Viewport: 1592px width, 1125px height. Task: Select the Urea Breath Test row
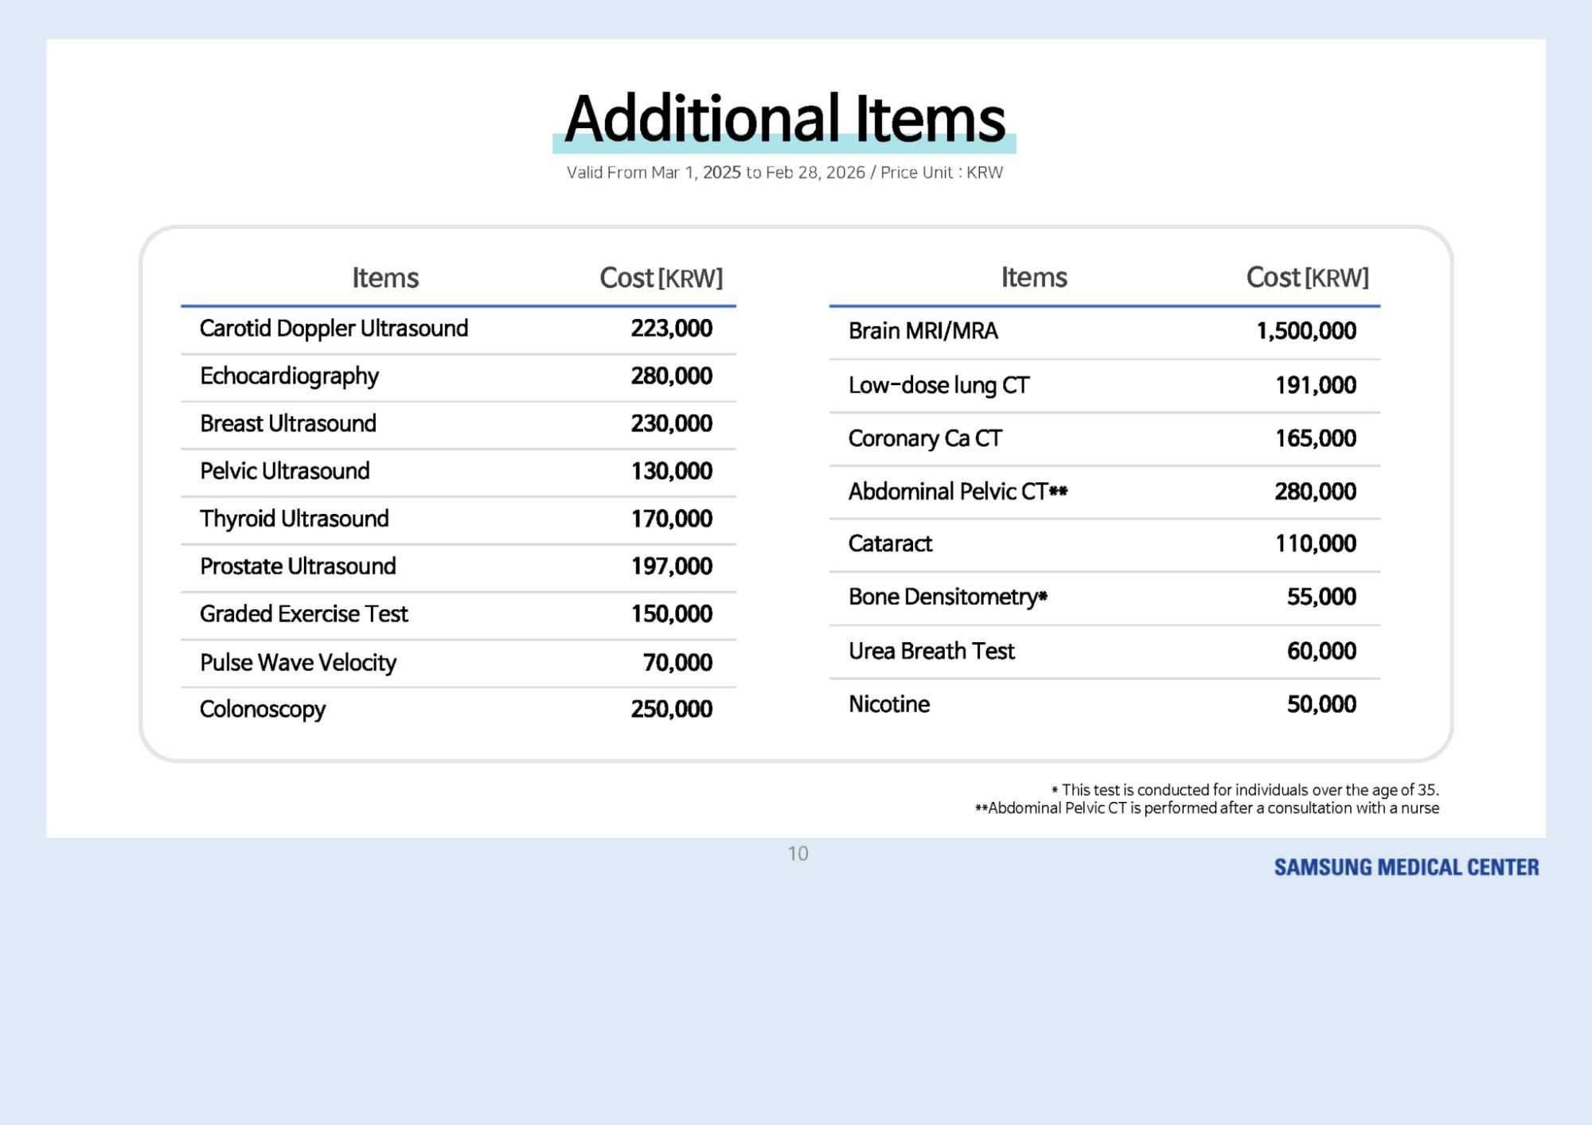click(x=931, y=651)
